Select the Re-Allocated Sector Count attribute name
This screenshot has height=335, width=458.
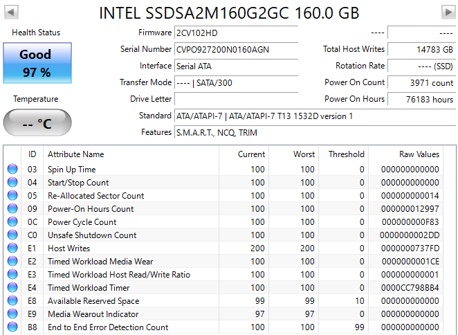tap(95, 196)
